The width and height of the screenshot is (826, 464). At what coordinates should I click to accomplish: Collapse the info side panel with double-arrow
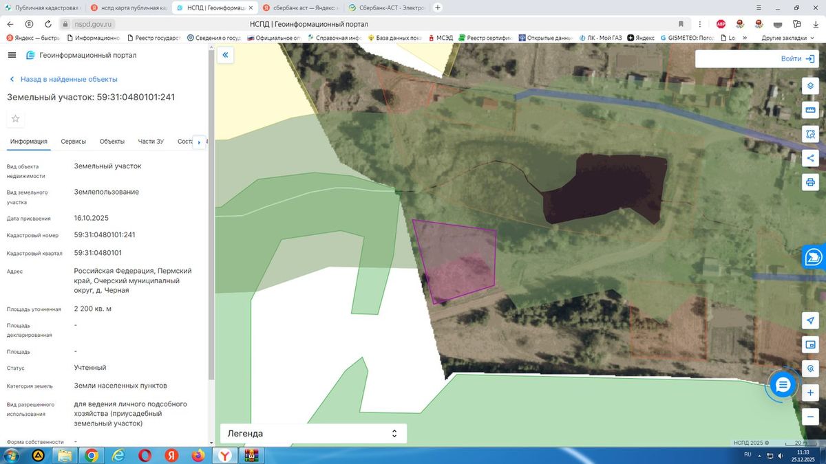(x=225, y=55)
